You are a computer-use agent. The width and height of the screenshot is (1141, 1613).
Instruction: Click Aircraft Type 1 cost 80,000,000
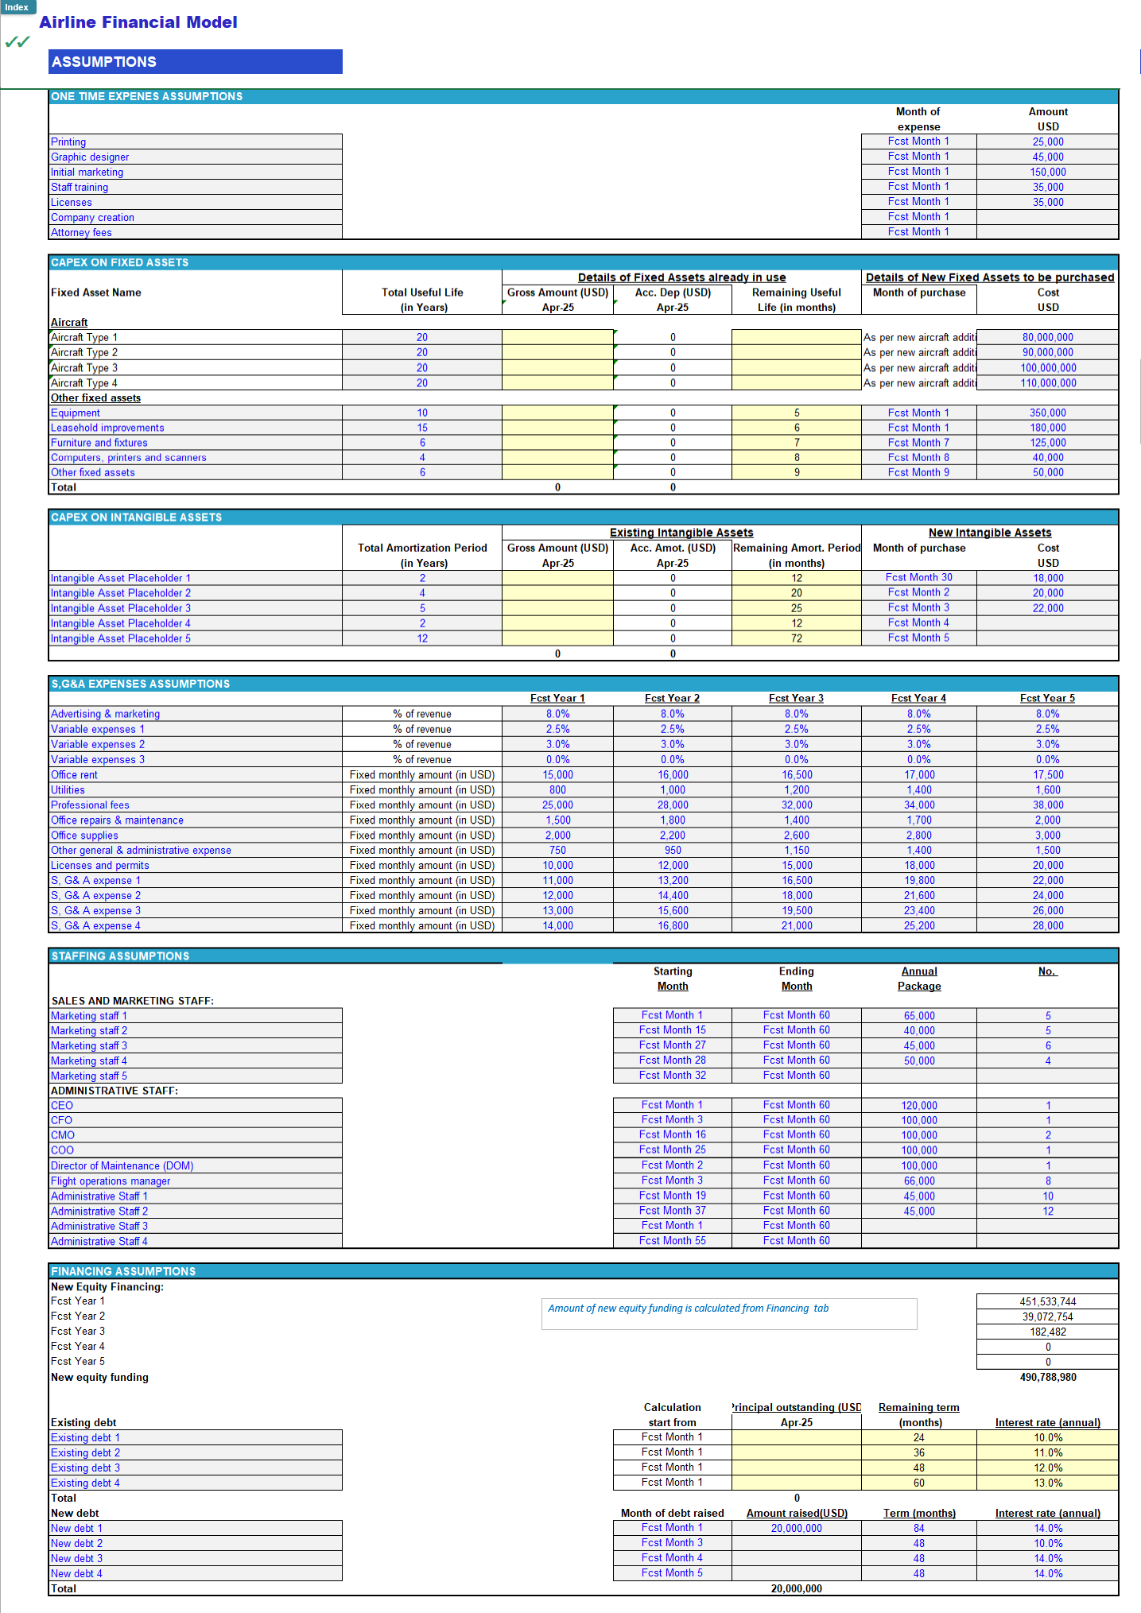coord(1047,338)
